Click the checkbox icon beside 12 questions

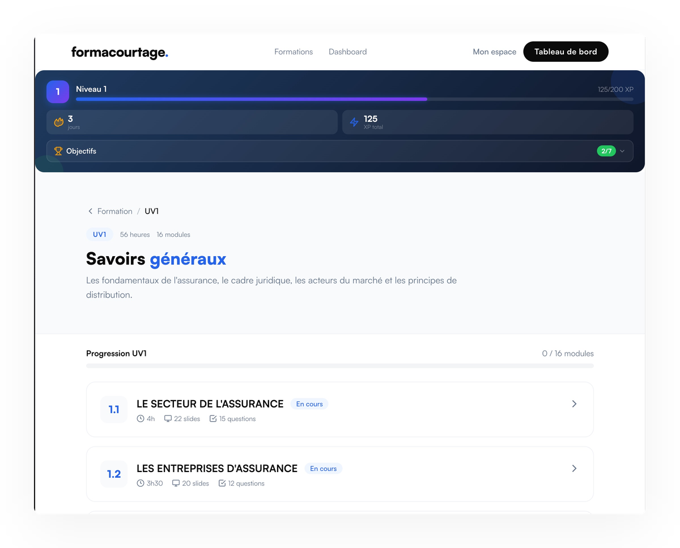222,483
